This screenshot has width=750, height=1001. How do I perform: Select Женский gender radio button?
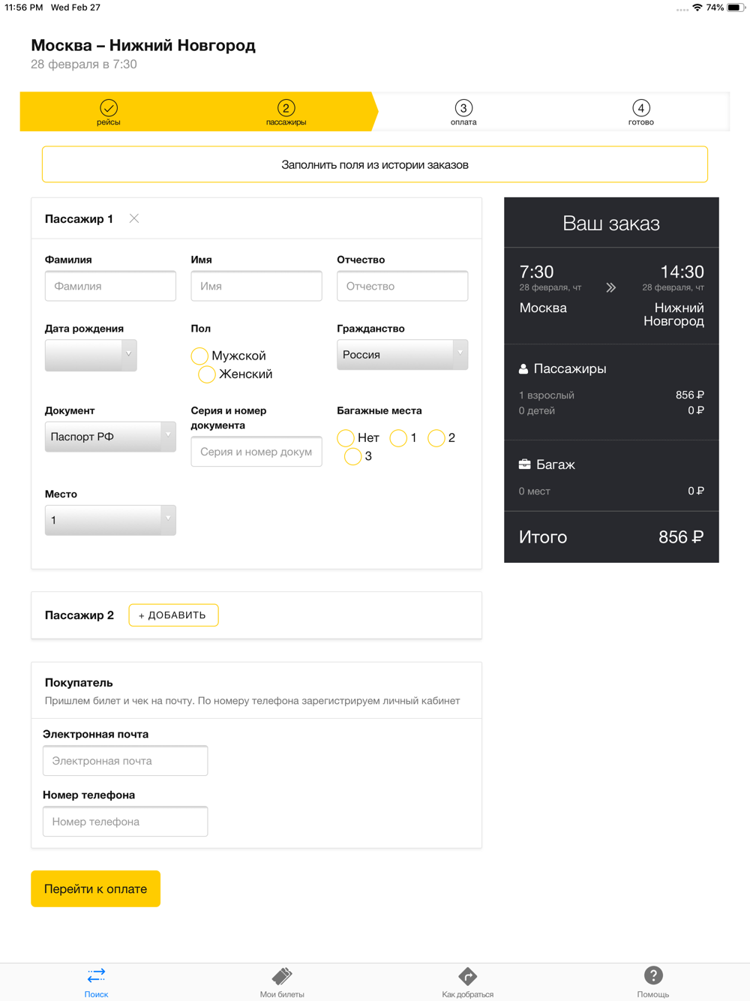[x=207, y=374]
